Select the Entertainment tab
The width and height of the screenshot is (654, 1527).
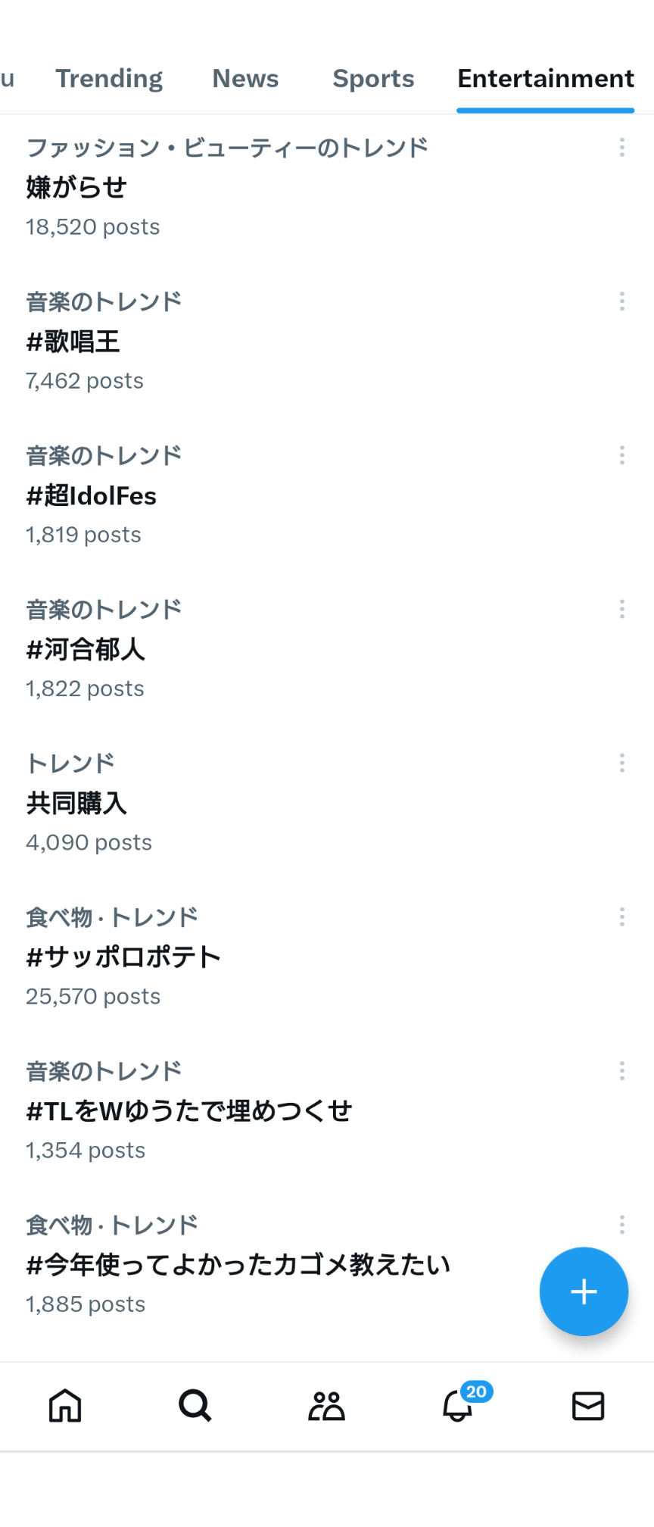(x=546, y=79)
